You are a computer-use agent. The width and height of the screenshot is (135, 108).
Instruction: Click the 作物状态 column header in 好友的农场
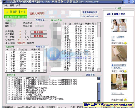click(x=78, y=24)
